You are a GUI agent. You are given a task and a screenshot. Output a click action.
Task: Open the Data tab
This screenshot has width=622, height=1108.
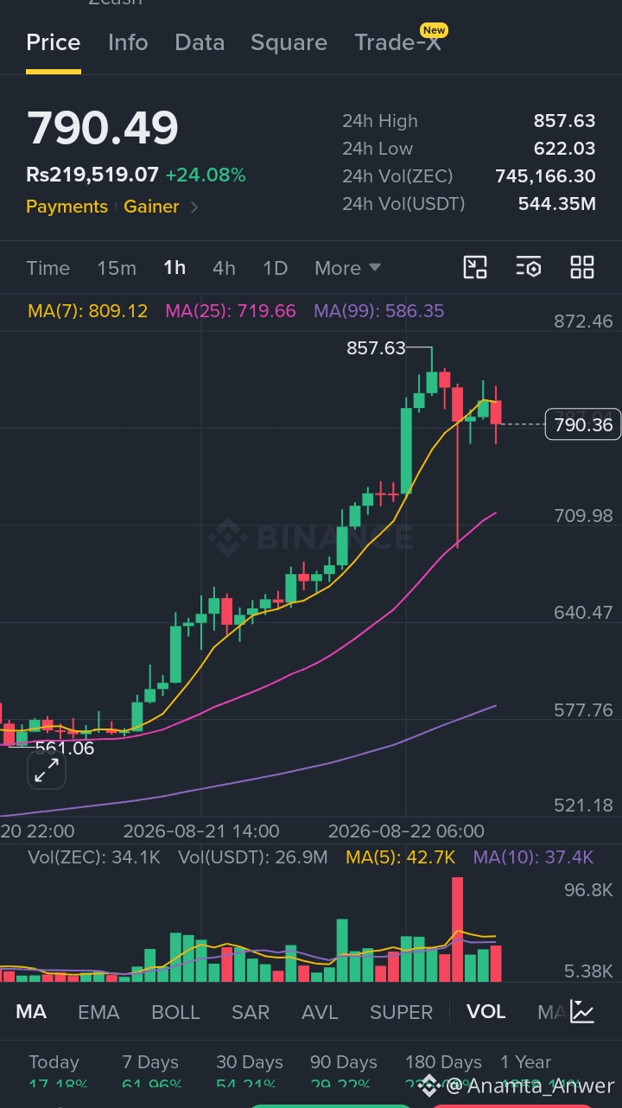(x=200, y=42)
